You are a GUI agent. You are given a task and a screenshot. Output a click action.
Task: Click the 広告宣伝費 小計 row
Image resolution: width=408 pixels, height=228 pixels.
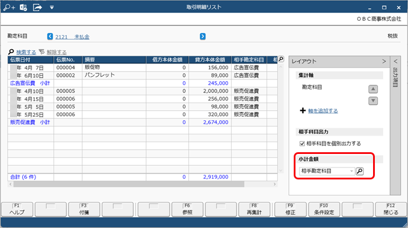pos(142,84)
